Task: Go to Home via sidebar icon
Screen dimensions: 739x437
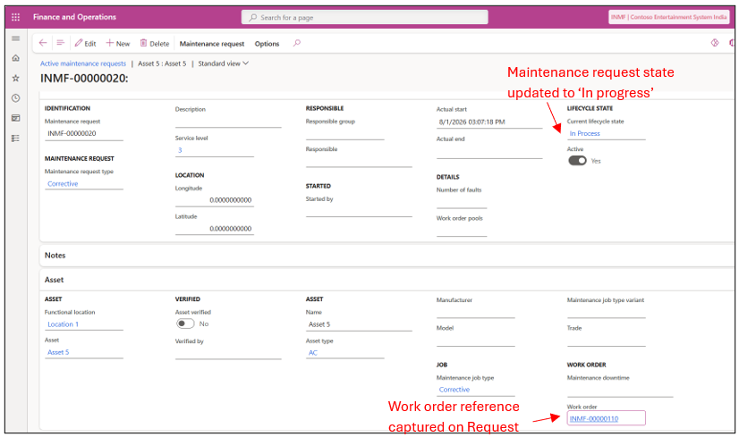Action: pyautogui.click(x=15, y=58)
